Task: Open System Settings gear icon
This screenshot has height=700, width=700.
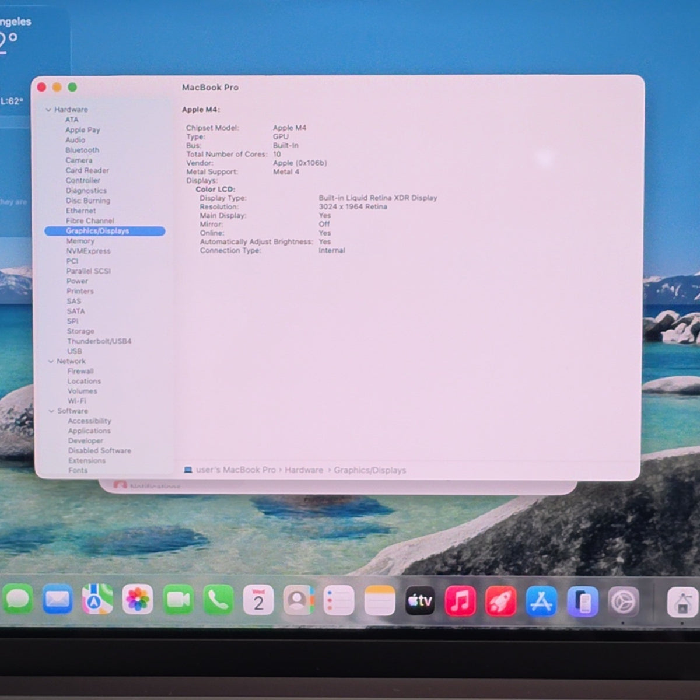Action: click(x=623, y=602)
